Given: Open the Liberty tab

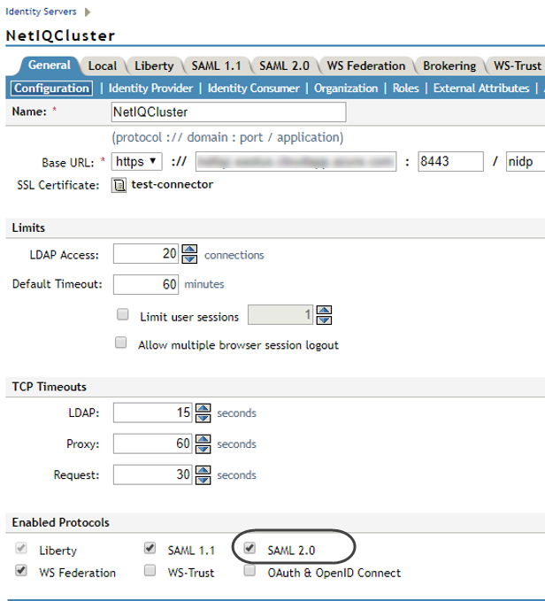Looking at the screenshot, I should click(154, 65).
